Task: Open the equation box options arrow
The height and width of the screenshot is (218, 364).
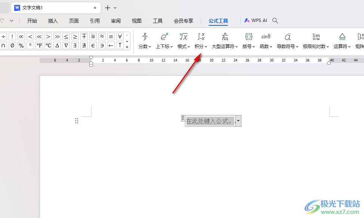Action: click(x=238, y=121)
